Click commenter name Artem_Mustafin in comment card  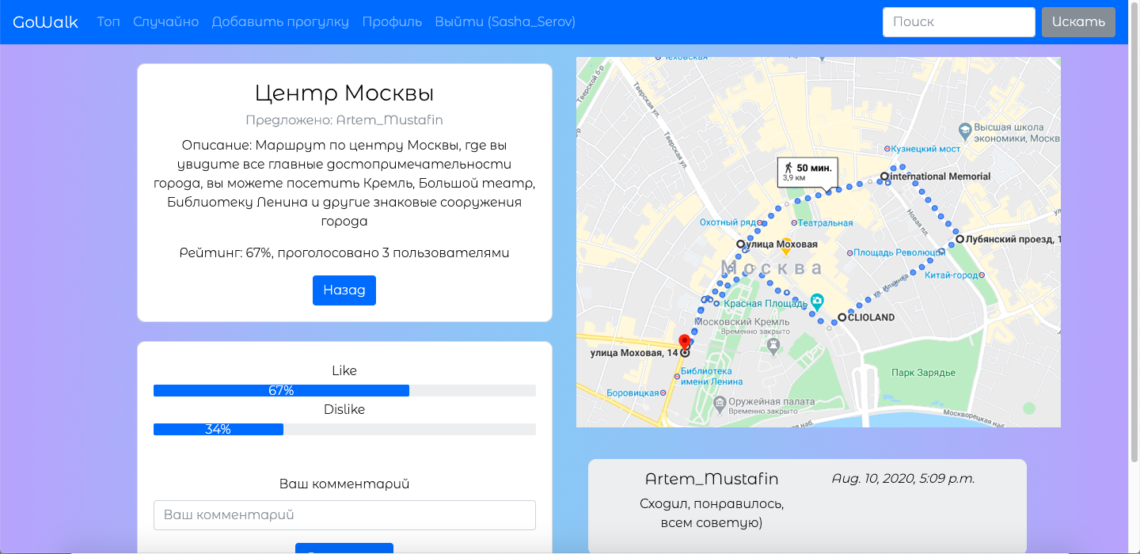pyautogui.click(x=712, y=479)
